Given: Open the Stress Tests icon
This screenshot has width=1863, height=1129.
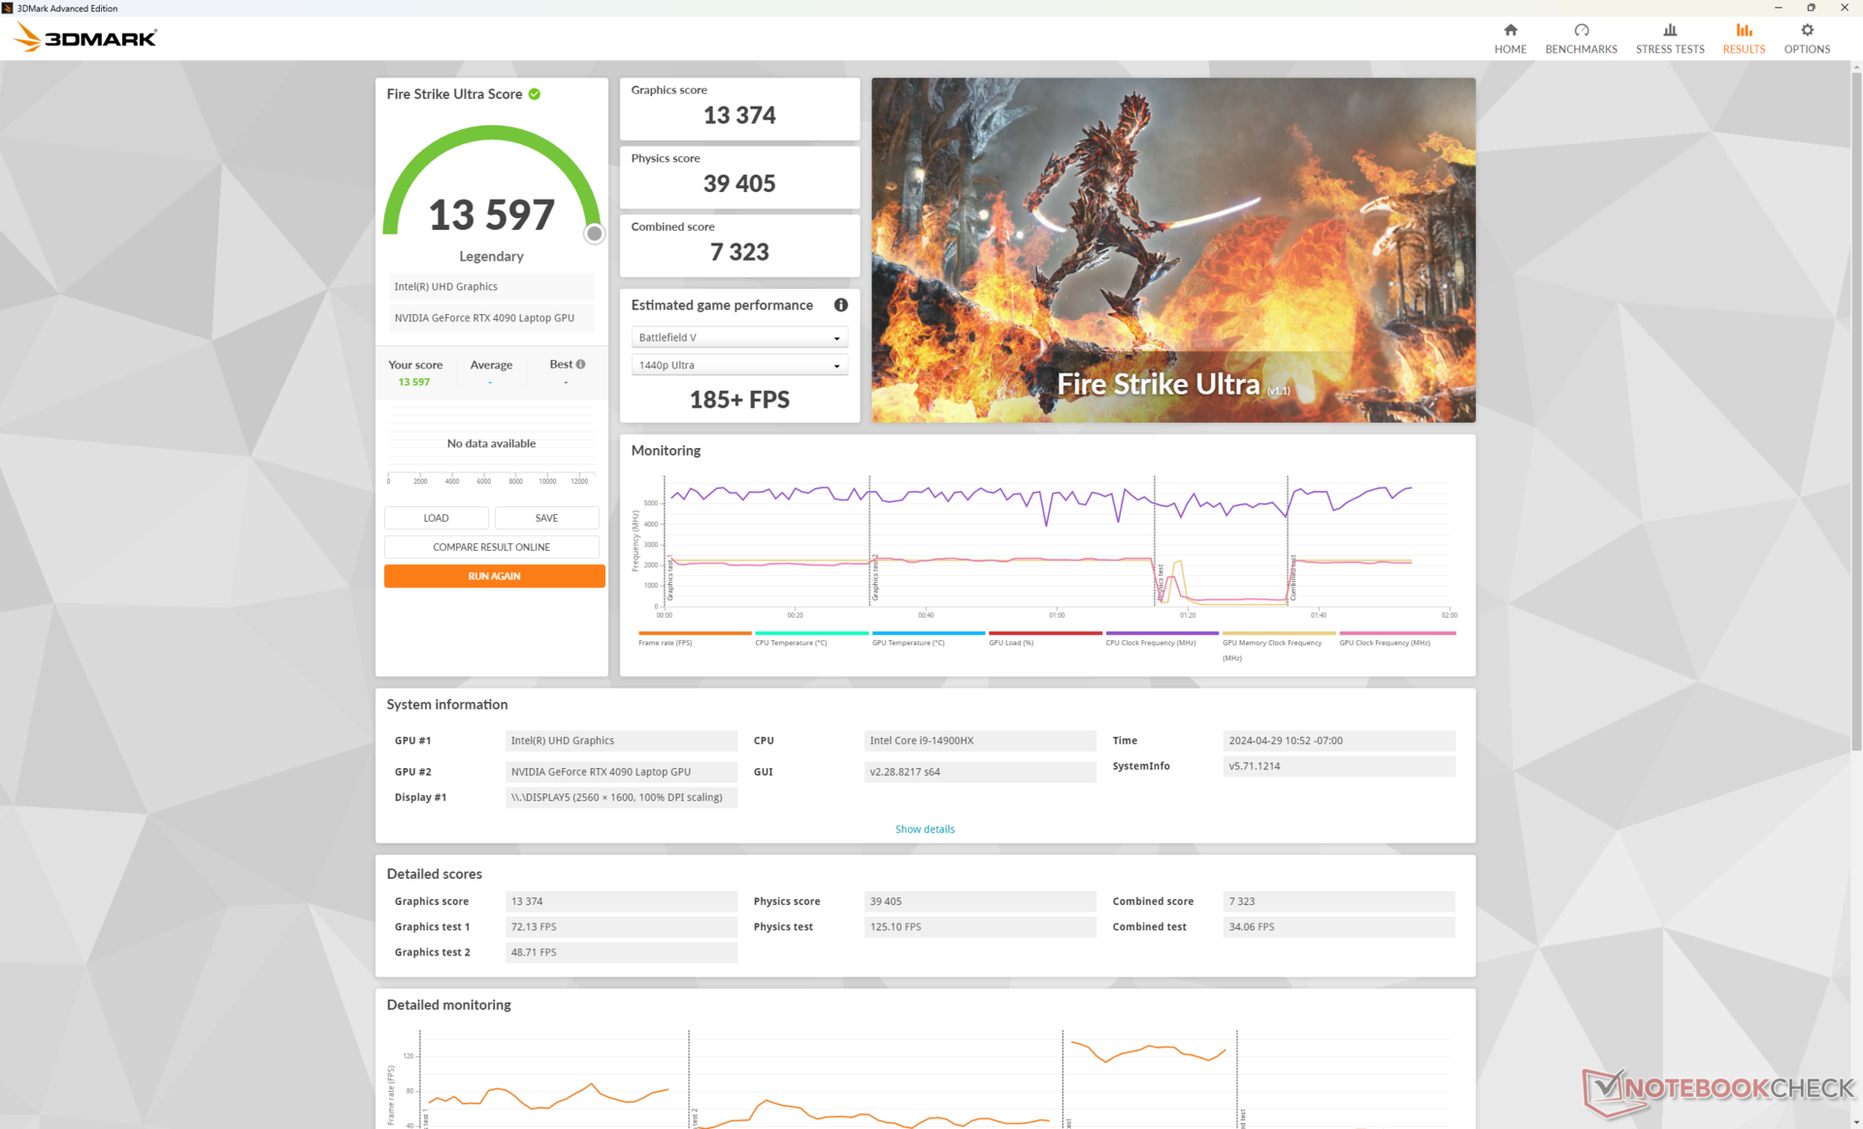Looking at the screenshot, I should pyautogui.click(x=1669, y=30).
